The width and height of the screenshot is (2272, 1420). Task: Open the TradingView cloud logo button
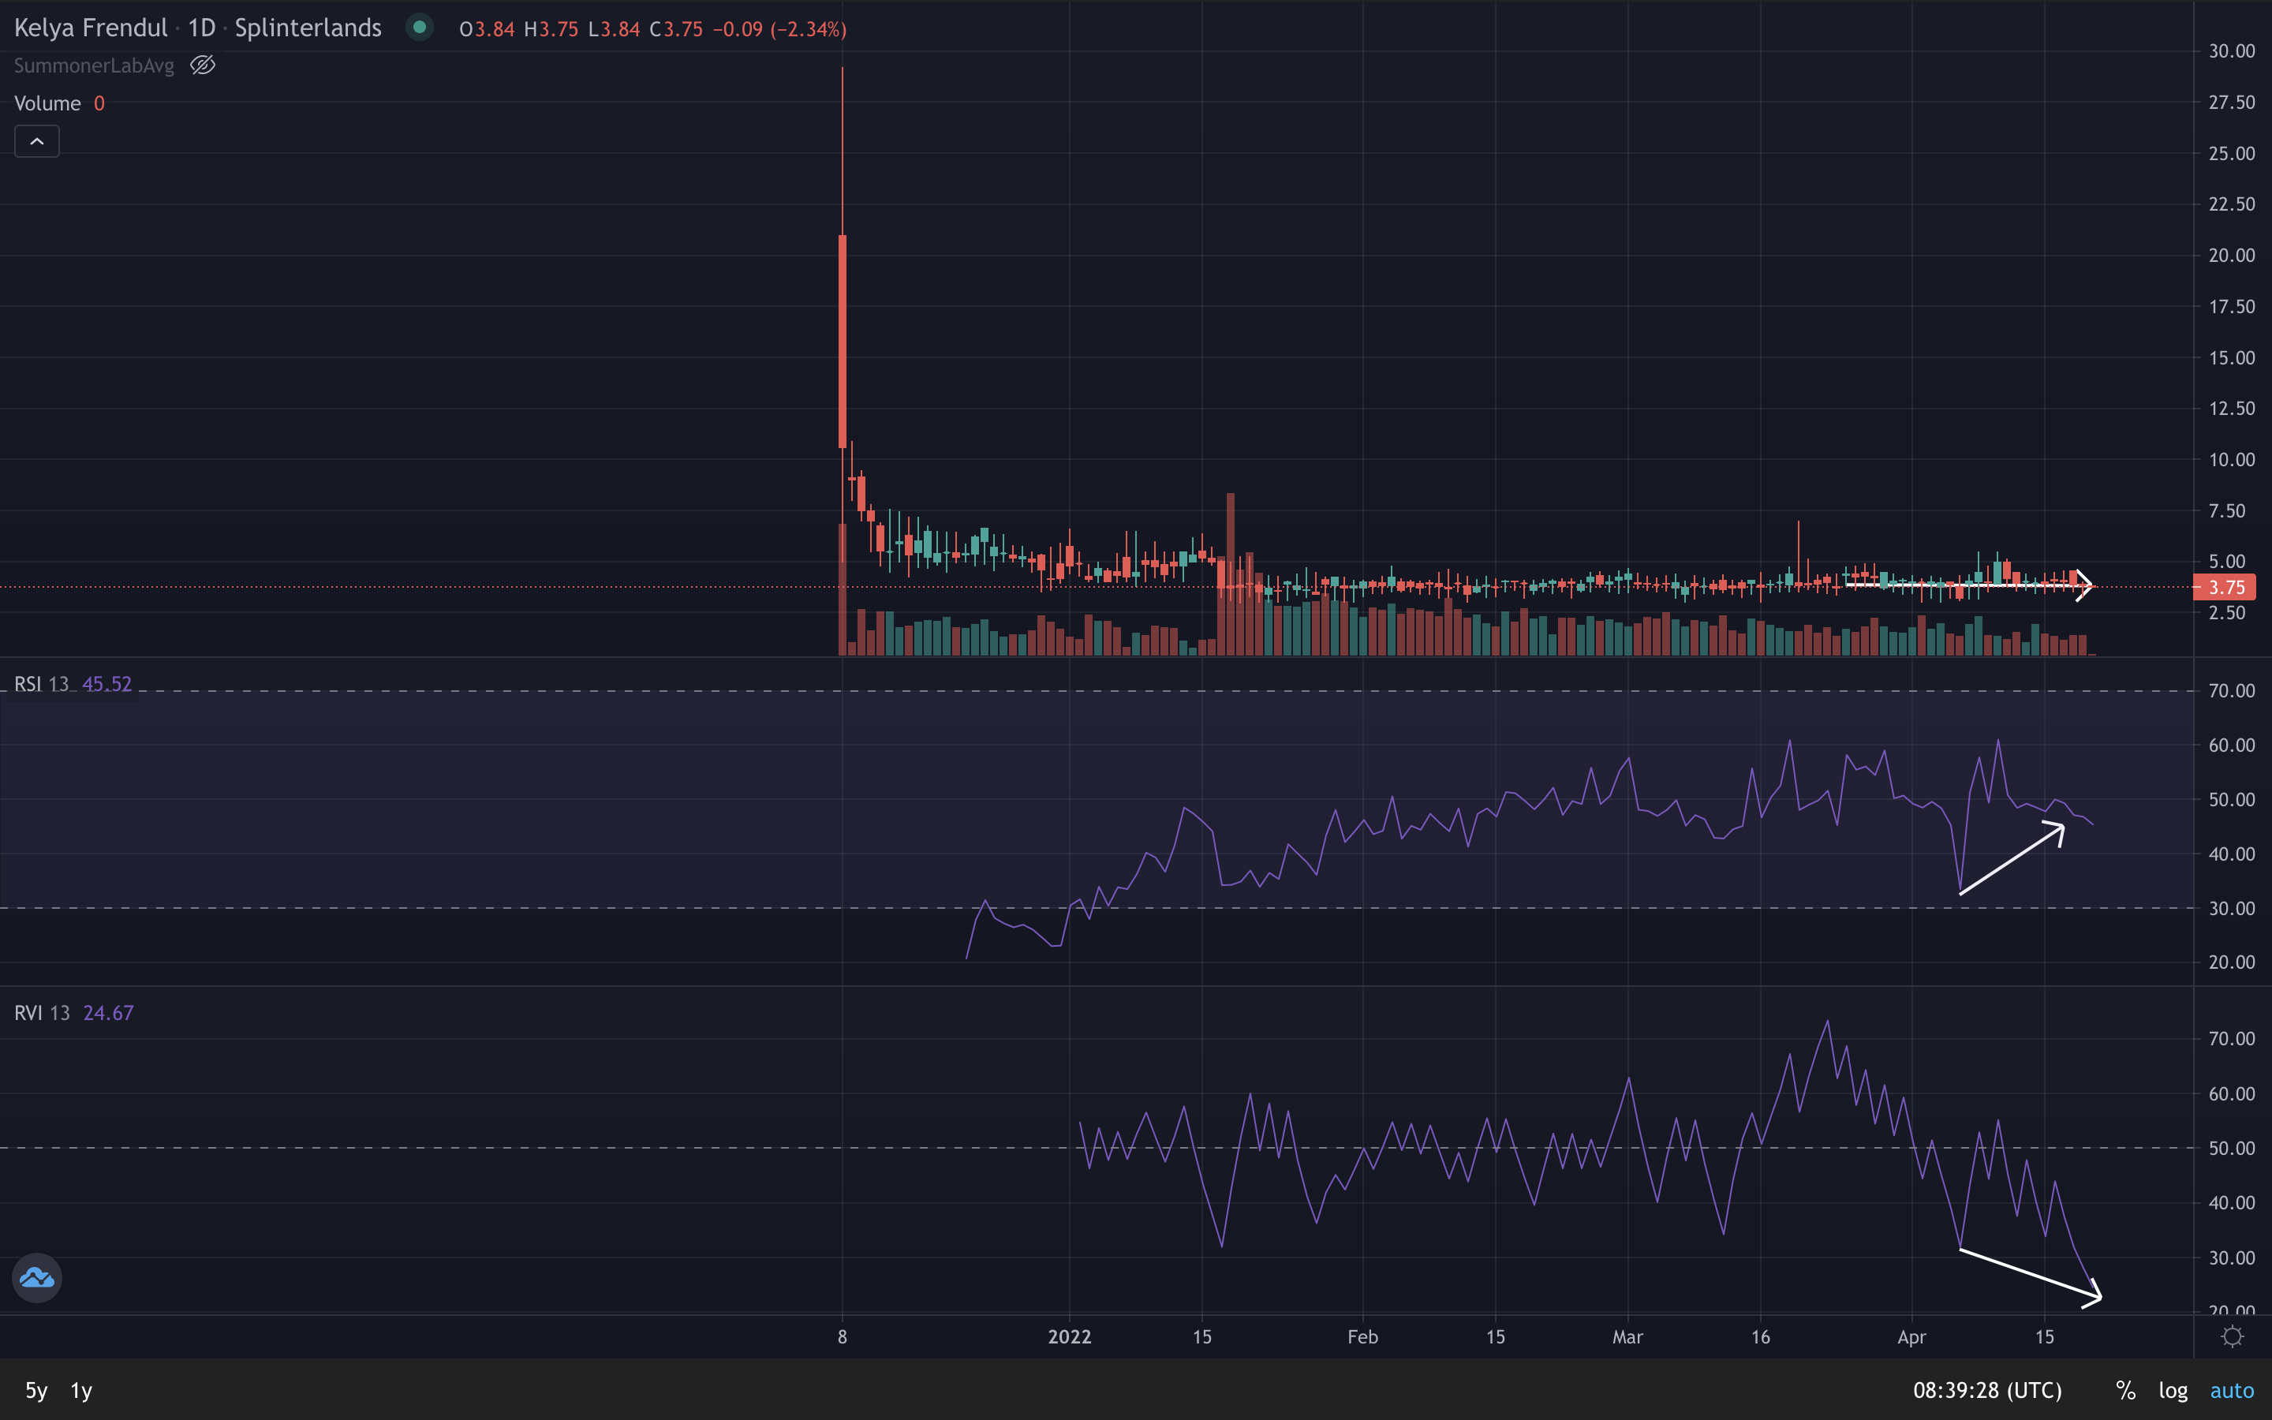[36, 1278]
